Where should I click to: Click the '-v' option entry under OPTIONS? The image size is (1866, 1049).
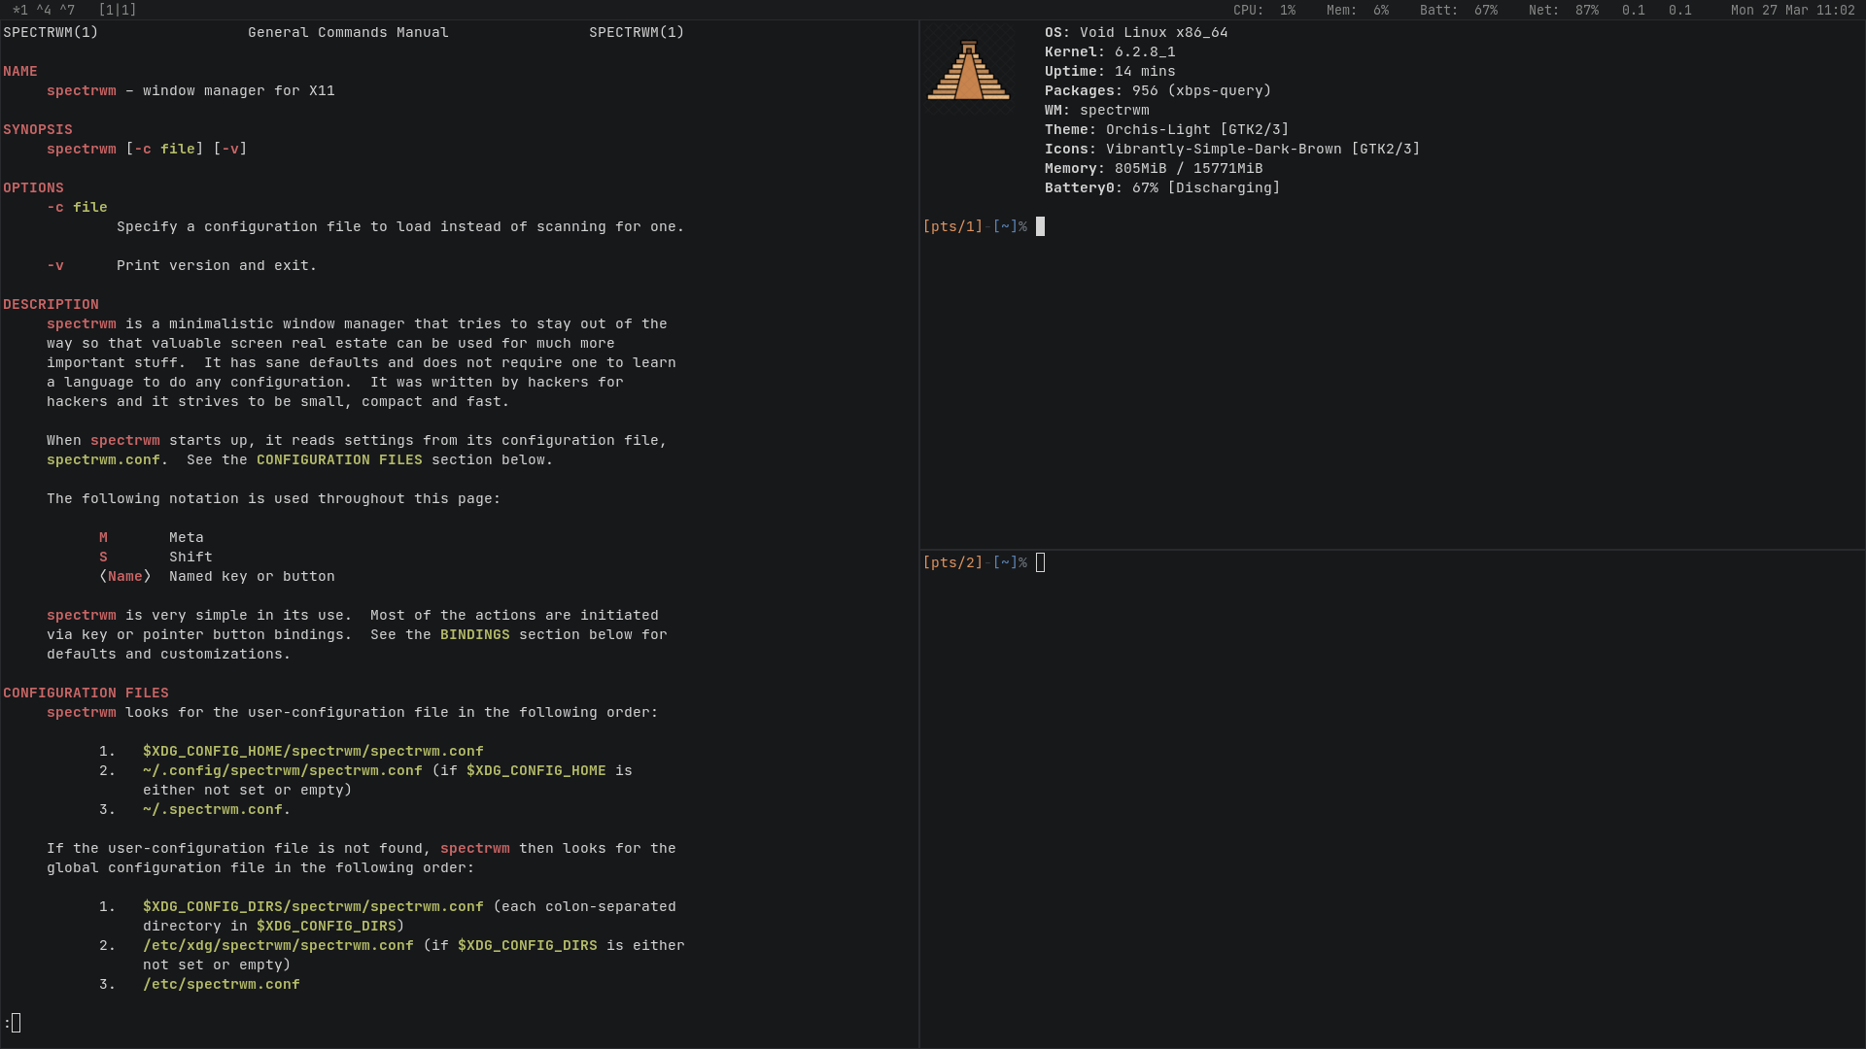tap(55, 265)
